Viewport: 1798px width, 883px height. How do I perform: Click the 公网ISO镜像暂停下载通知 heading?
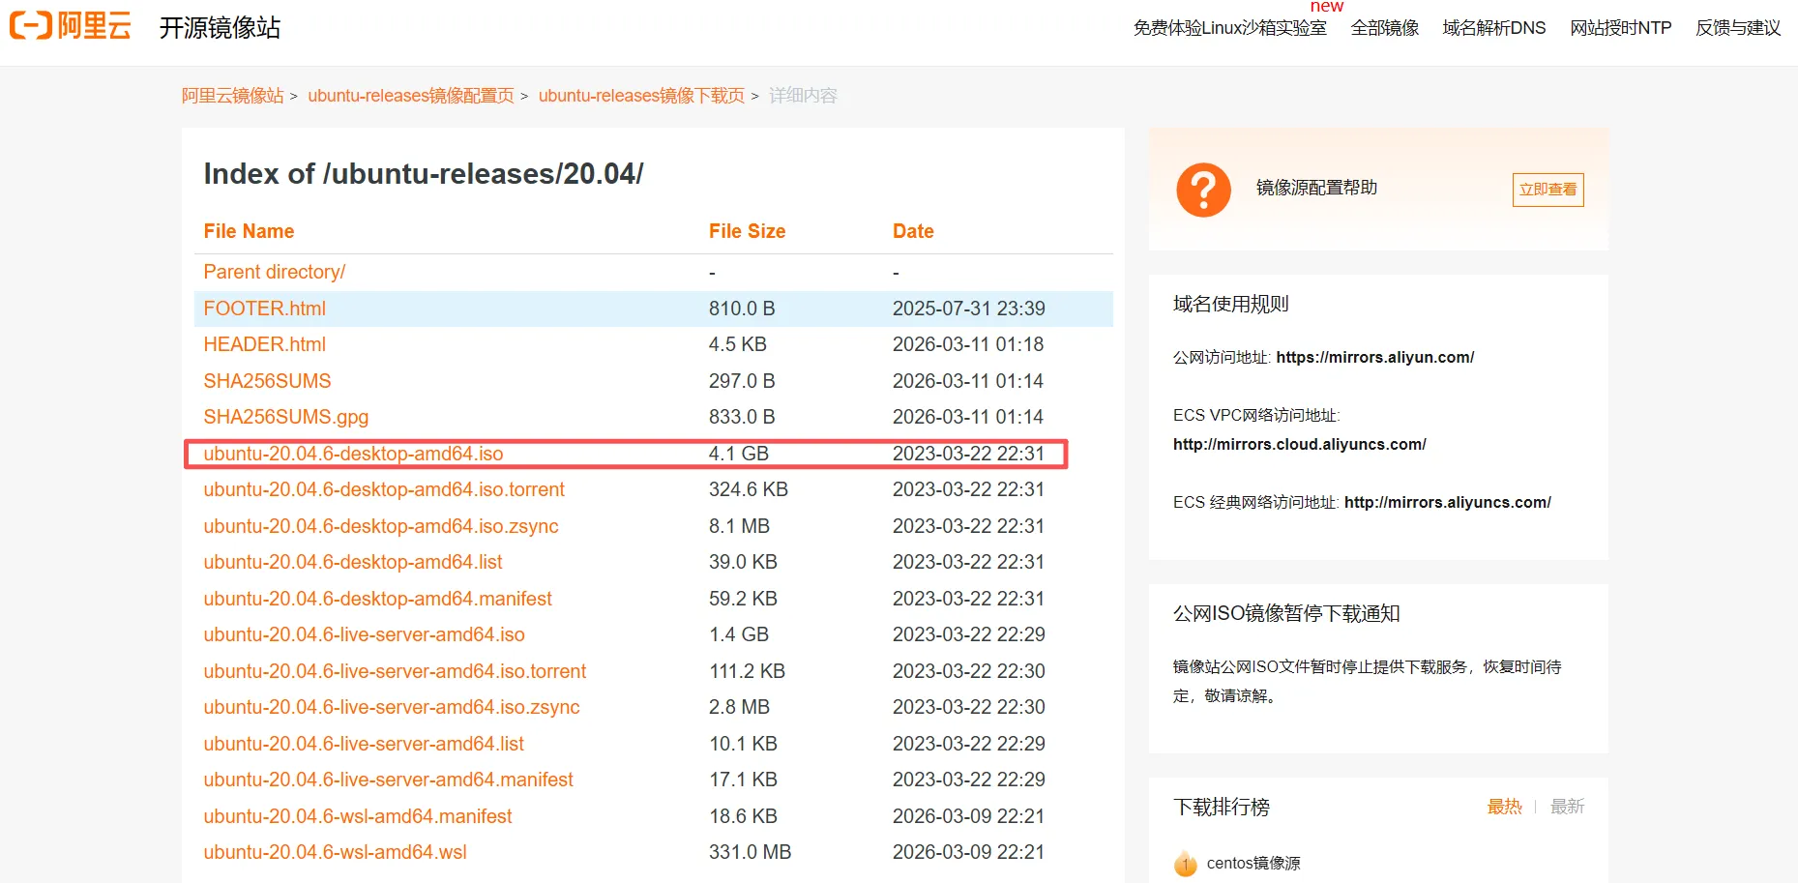1286,613
